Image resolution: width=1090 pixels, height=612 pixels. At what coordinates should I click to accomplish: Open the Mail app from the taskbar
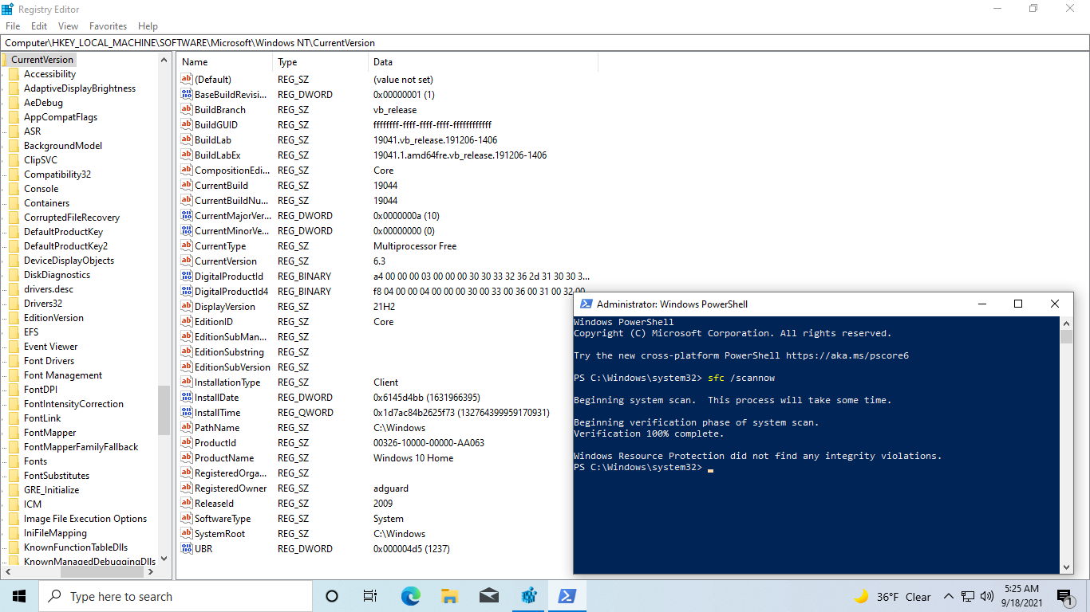(x=489, y=596)
